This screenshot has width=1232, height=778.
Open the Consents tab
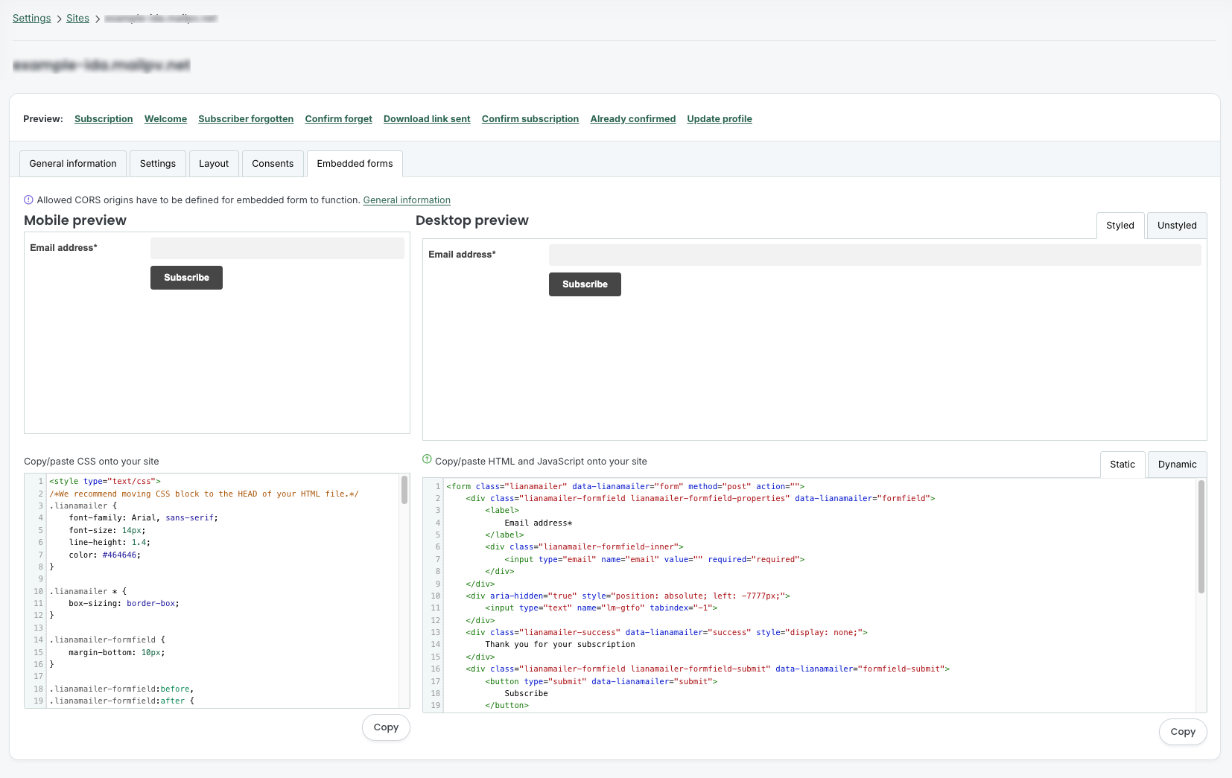pos(273,164)
